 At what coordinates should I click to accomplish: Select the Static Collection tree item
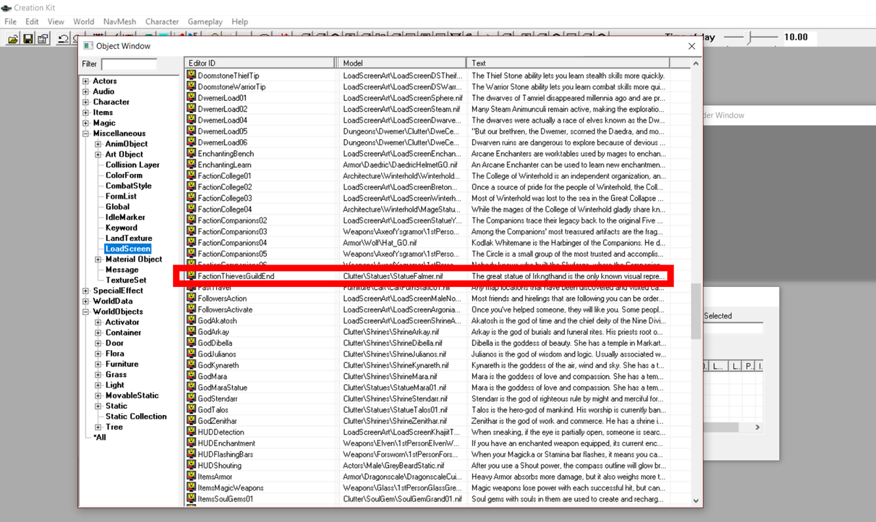pos(136,417)
